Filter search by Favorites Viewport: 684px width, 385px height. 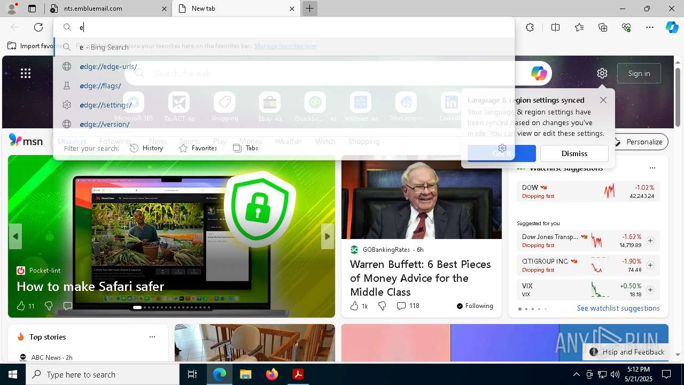coord(198,148)
